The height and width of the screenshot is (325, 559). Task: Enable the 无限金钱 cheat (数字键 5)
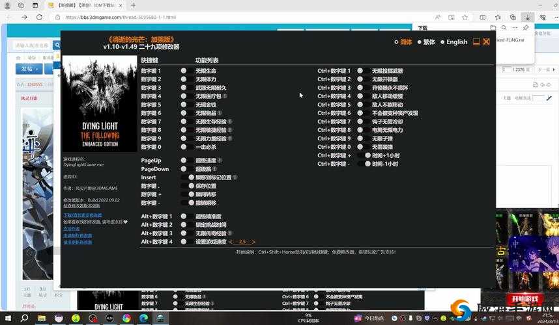tap(186, 105)
